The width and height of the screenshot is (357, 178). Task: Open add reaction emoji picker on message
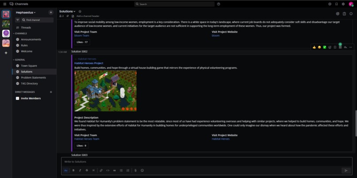330,47
